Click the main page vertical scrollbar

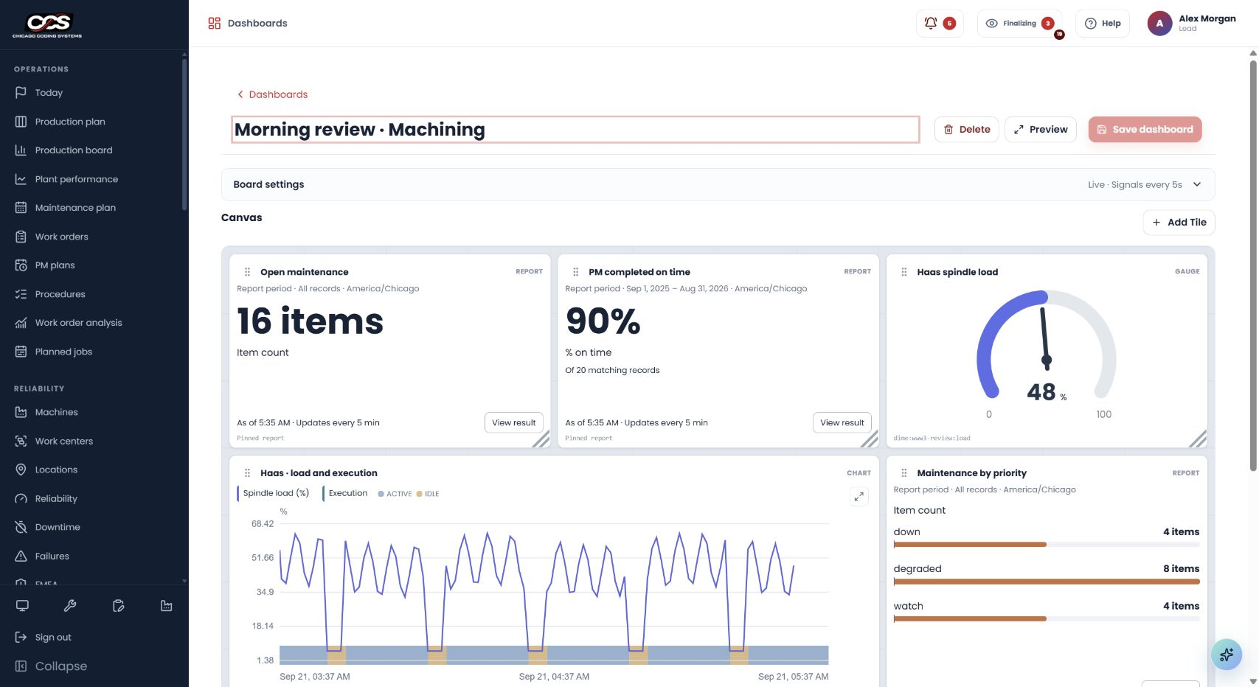pos(1252,265)
